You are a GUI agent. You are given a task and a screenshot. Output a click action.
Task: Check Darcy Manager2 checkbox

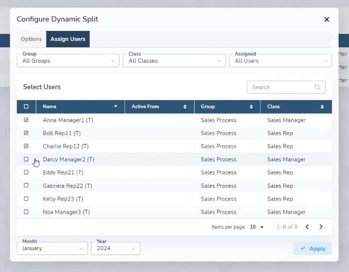(x=26, y=159)
